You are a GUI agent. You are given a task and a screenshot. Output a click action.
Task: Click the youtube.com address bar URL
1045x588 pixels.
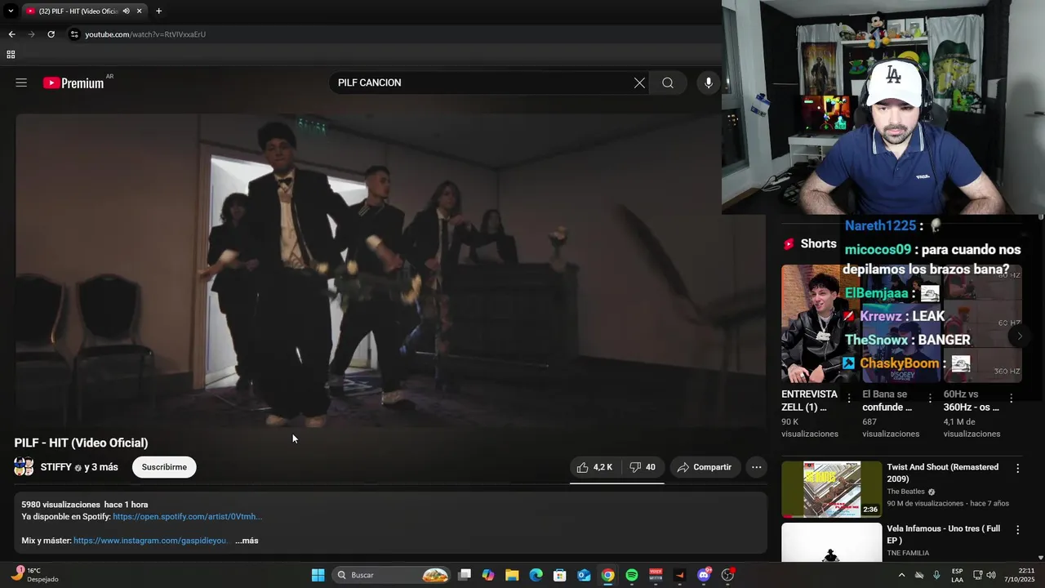tap(145, 34)
